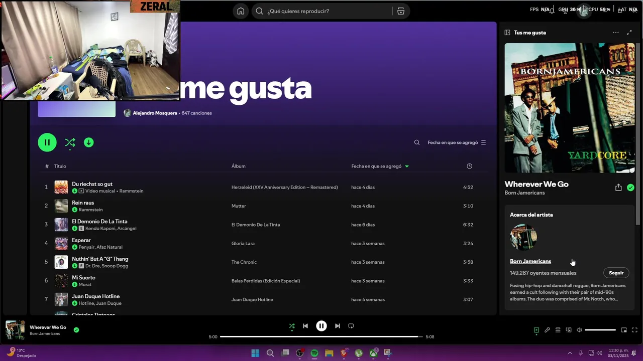Click the Yardcore album cover in the side panel
643x361 pixels.
[x=570, y=108]
